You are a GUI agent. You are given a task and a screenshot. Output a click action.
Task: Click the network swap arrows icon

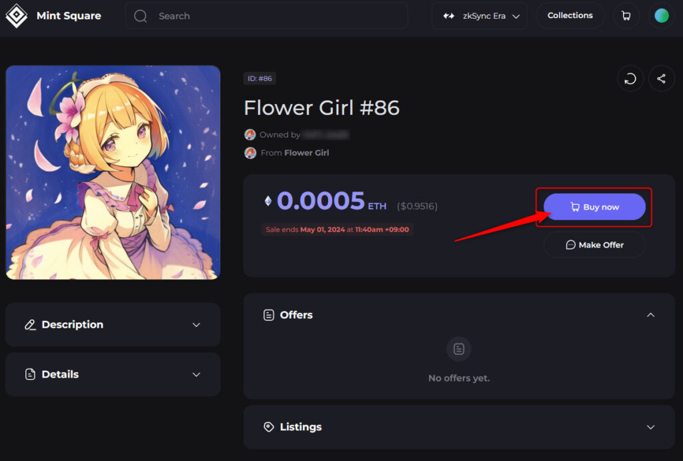[x=449, y=16]
